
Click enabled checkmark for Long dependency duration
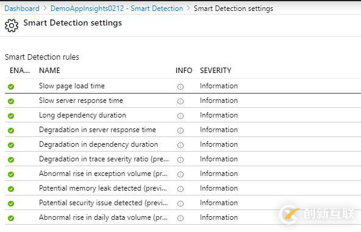11,116
